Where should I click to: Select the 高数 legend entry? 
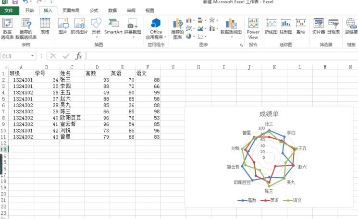[247, 200]
